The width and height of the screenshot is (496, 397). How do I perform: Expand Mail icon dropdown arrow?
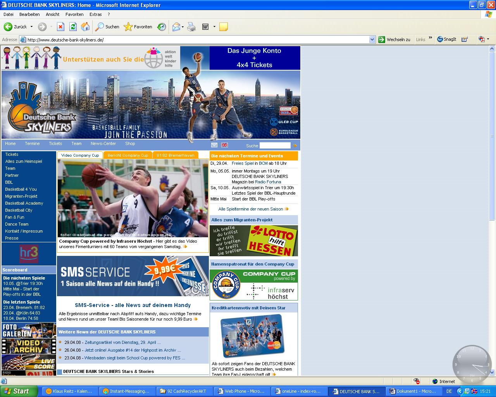[x=183, y=27]
